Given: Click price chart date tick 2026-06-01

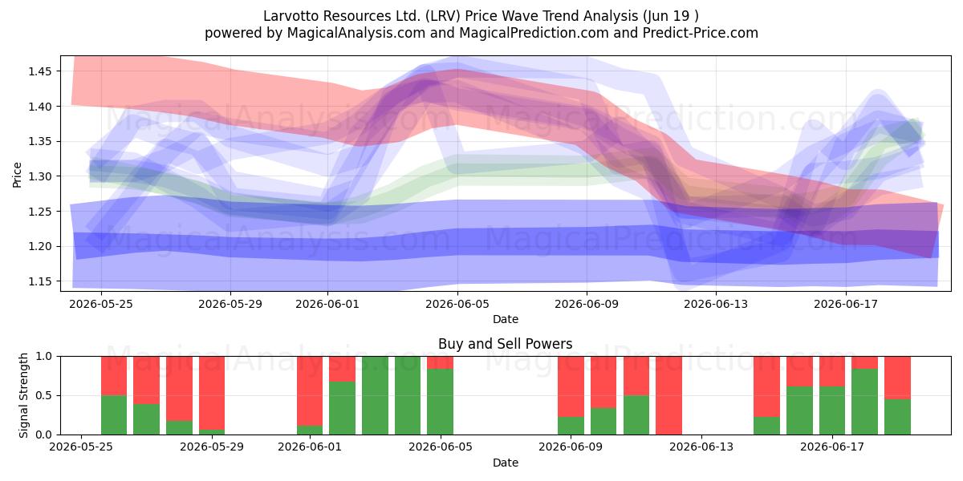Looking at the screenshot, I should click(327, 304).
